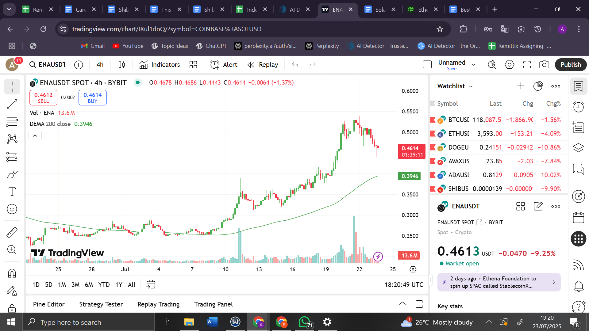Open the notifications bell icon

[579, 286]
